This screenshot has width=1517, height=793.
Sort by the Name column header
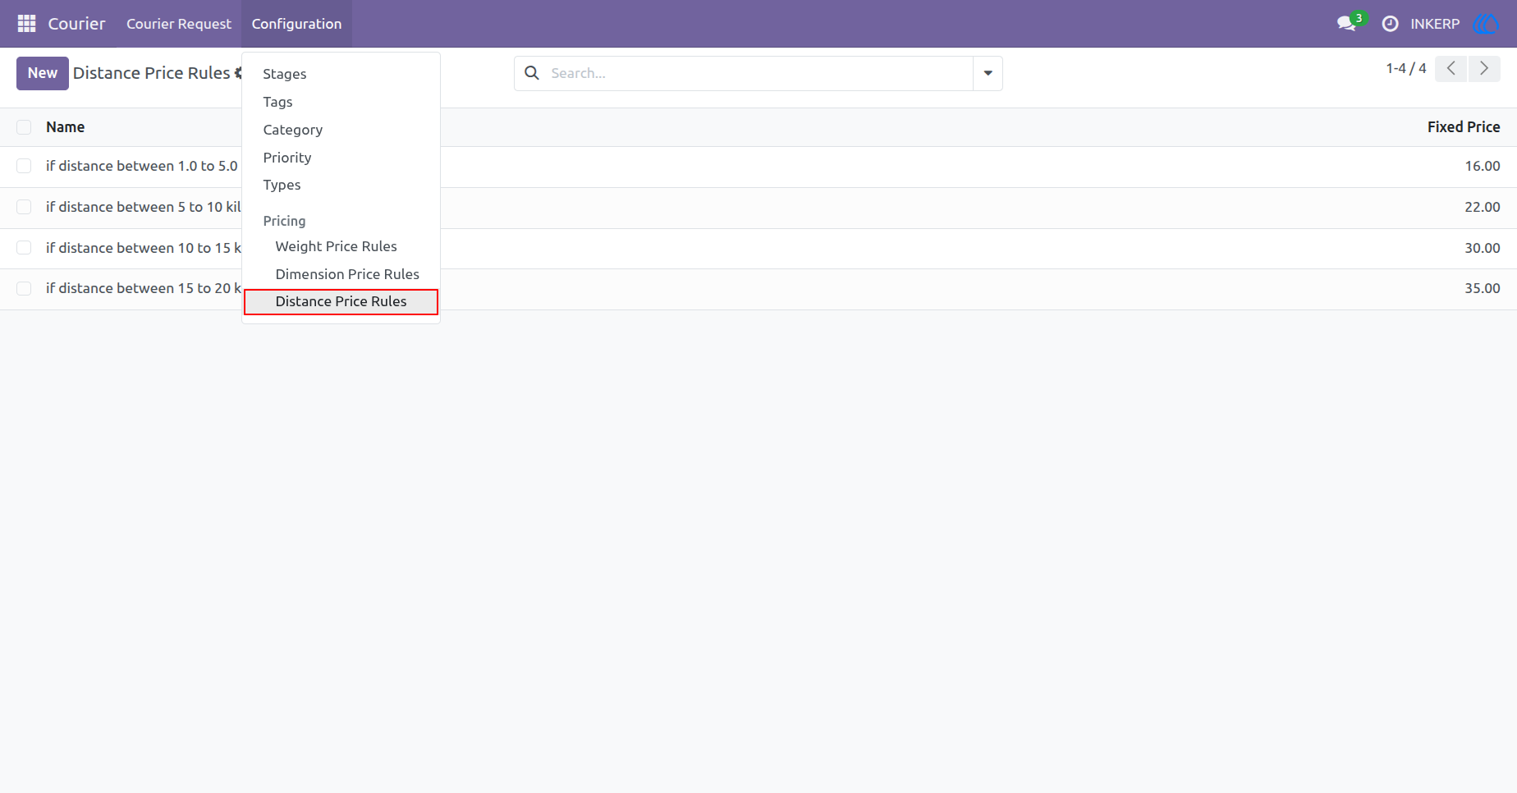click(65, 127)
